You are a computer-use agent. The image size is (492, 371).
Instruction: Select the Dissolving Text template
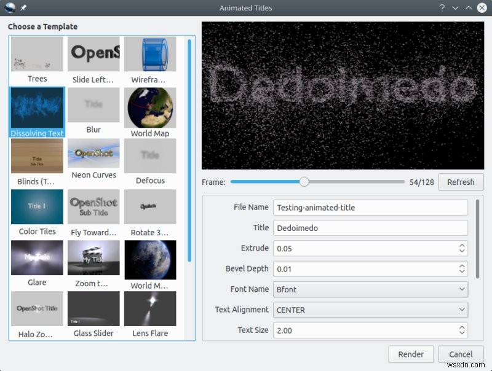click(x=36, y=111)
